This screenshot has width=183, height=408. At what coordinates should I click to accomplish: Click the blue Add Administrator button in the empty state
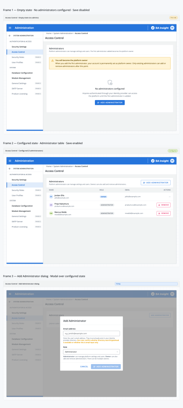[110, 102]
